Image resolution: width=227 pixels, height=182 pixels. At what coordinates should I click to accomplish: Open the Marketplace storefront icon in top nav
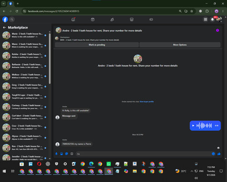(x=132, y=20)
